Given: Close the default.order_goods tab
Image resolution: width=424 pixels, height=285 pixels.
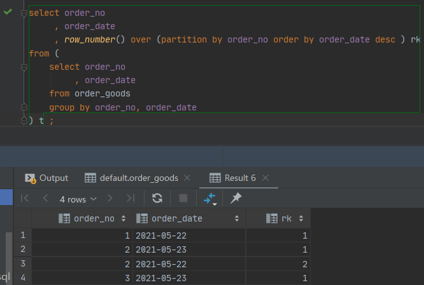Looking at the screenshot, I should 187,178.
